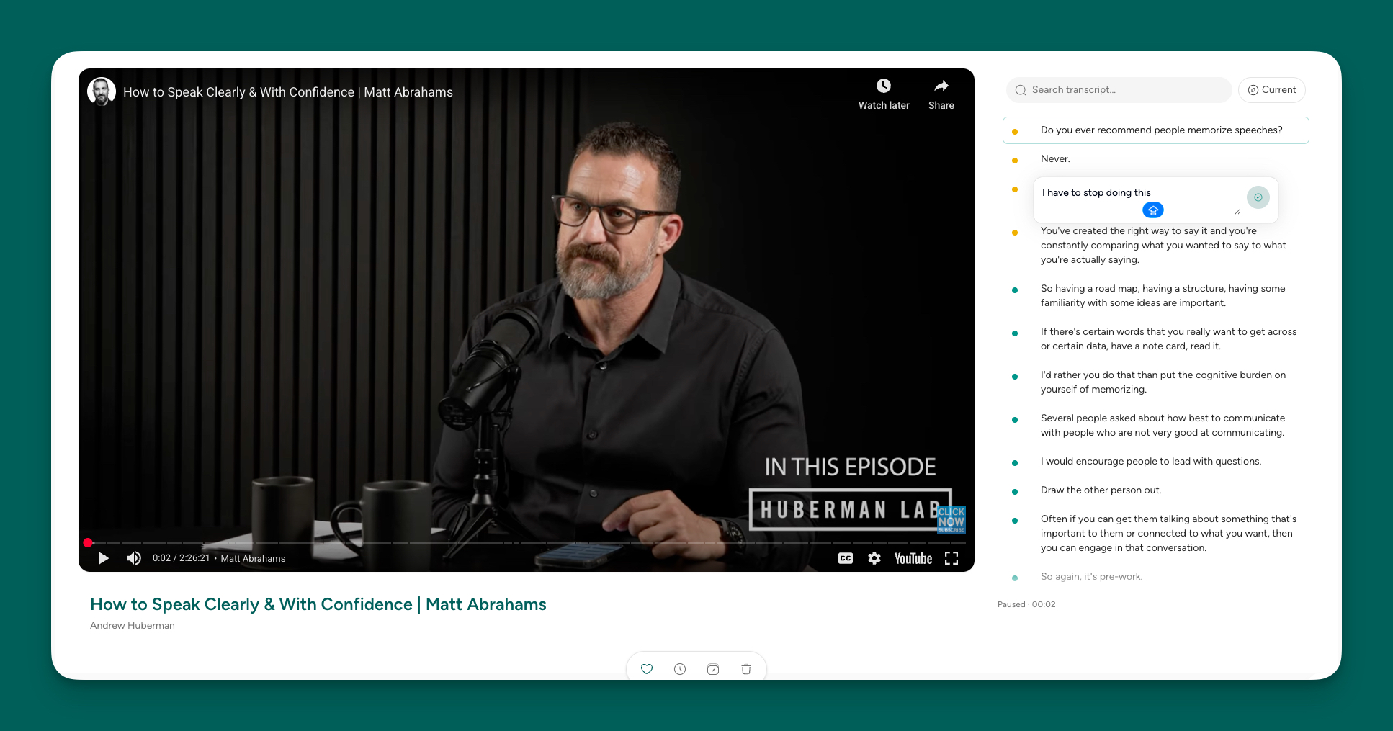This screenshot has width=1393, height=731.
Task: Jump to Current transcript position
Action: (1272, 90)
